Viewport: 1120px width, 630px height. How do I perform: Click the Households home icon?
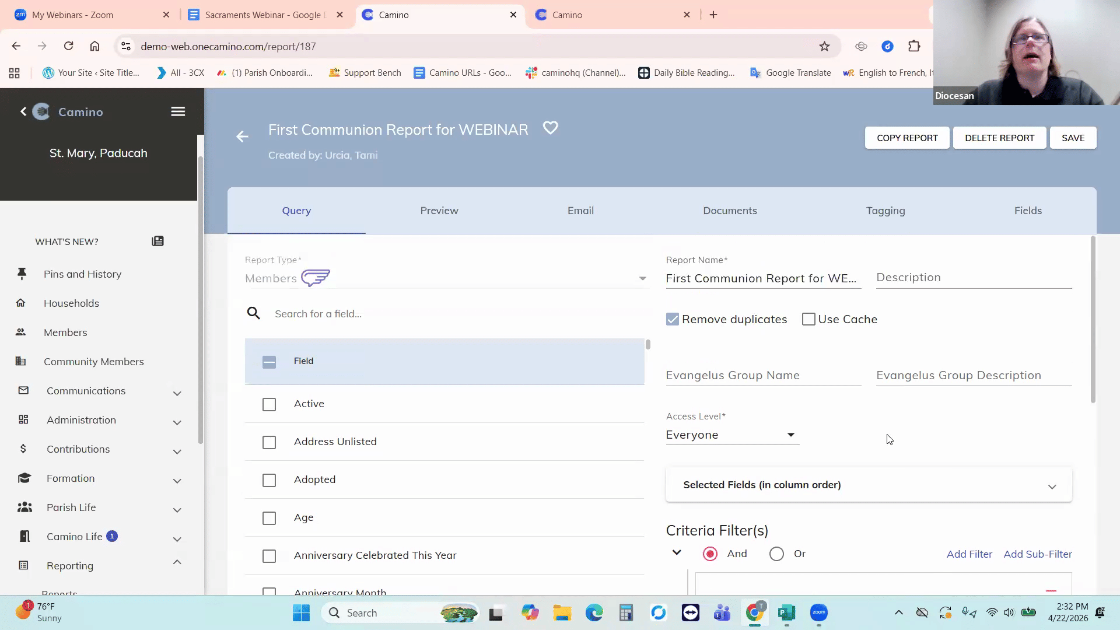[x=20, y=303]
